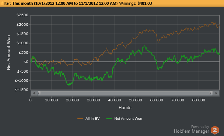Click the left grip handle of the range scrollbar
Screen dimensions: 224x136
[38, 93]
